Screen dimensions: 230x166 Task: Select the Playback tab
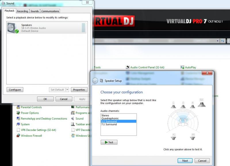(9, 11)
